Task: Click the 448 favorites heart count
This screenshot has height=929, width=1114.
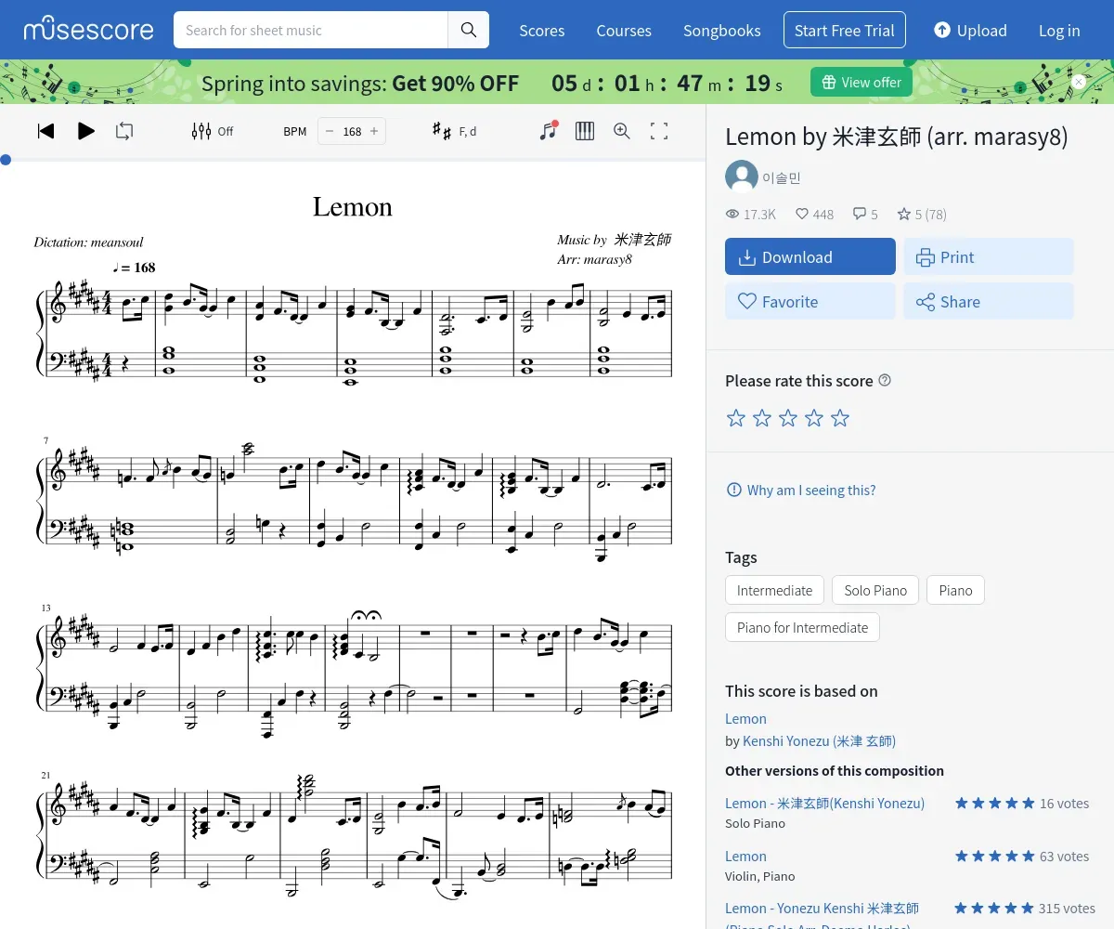Action: click(815, 215)
